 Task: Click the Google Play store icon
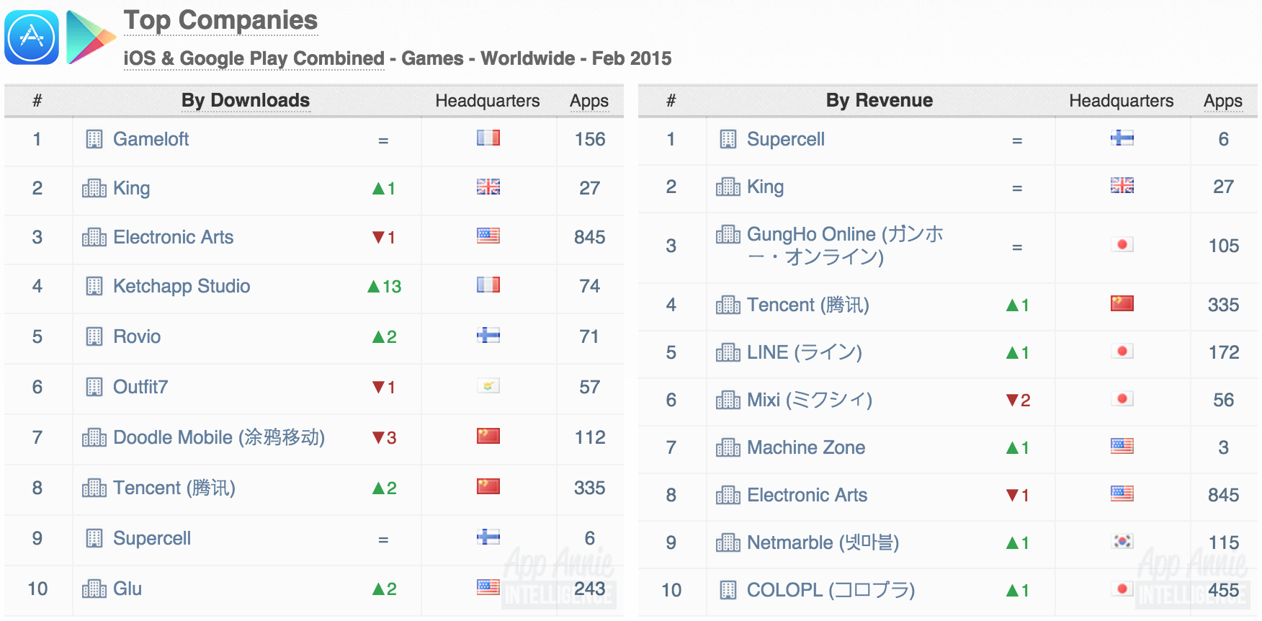[90, 37]
